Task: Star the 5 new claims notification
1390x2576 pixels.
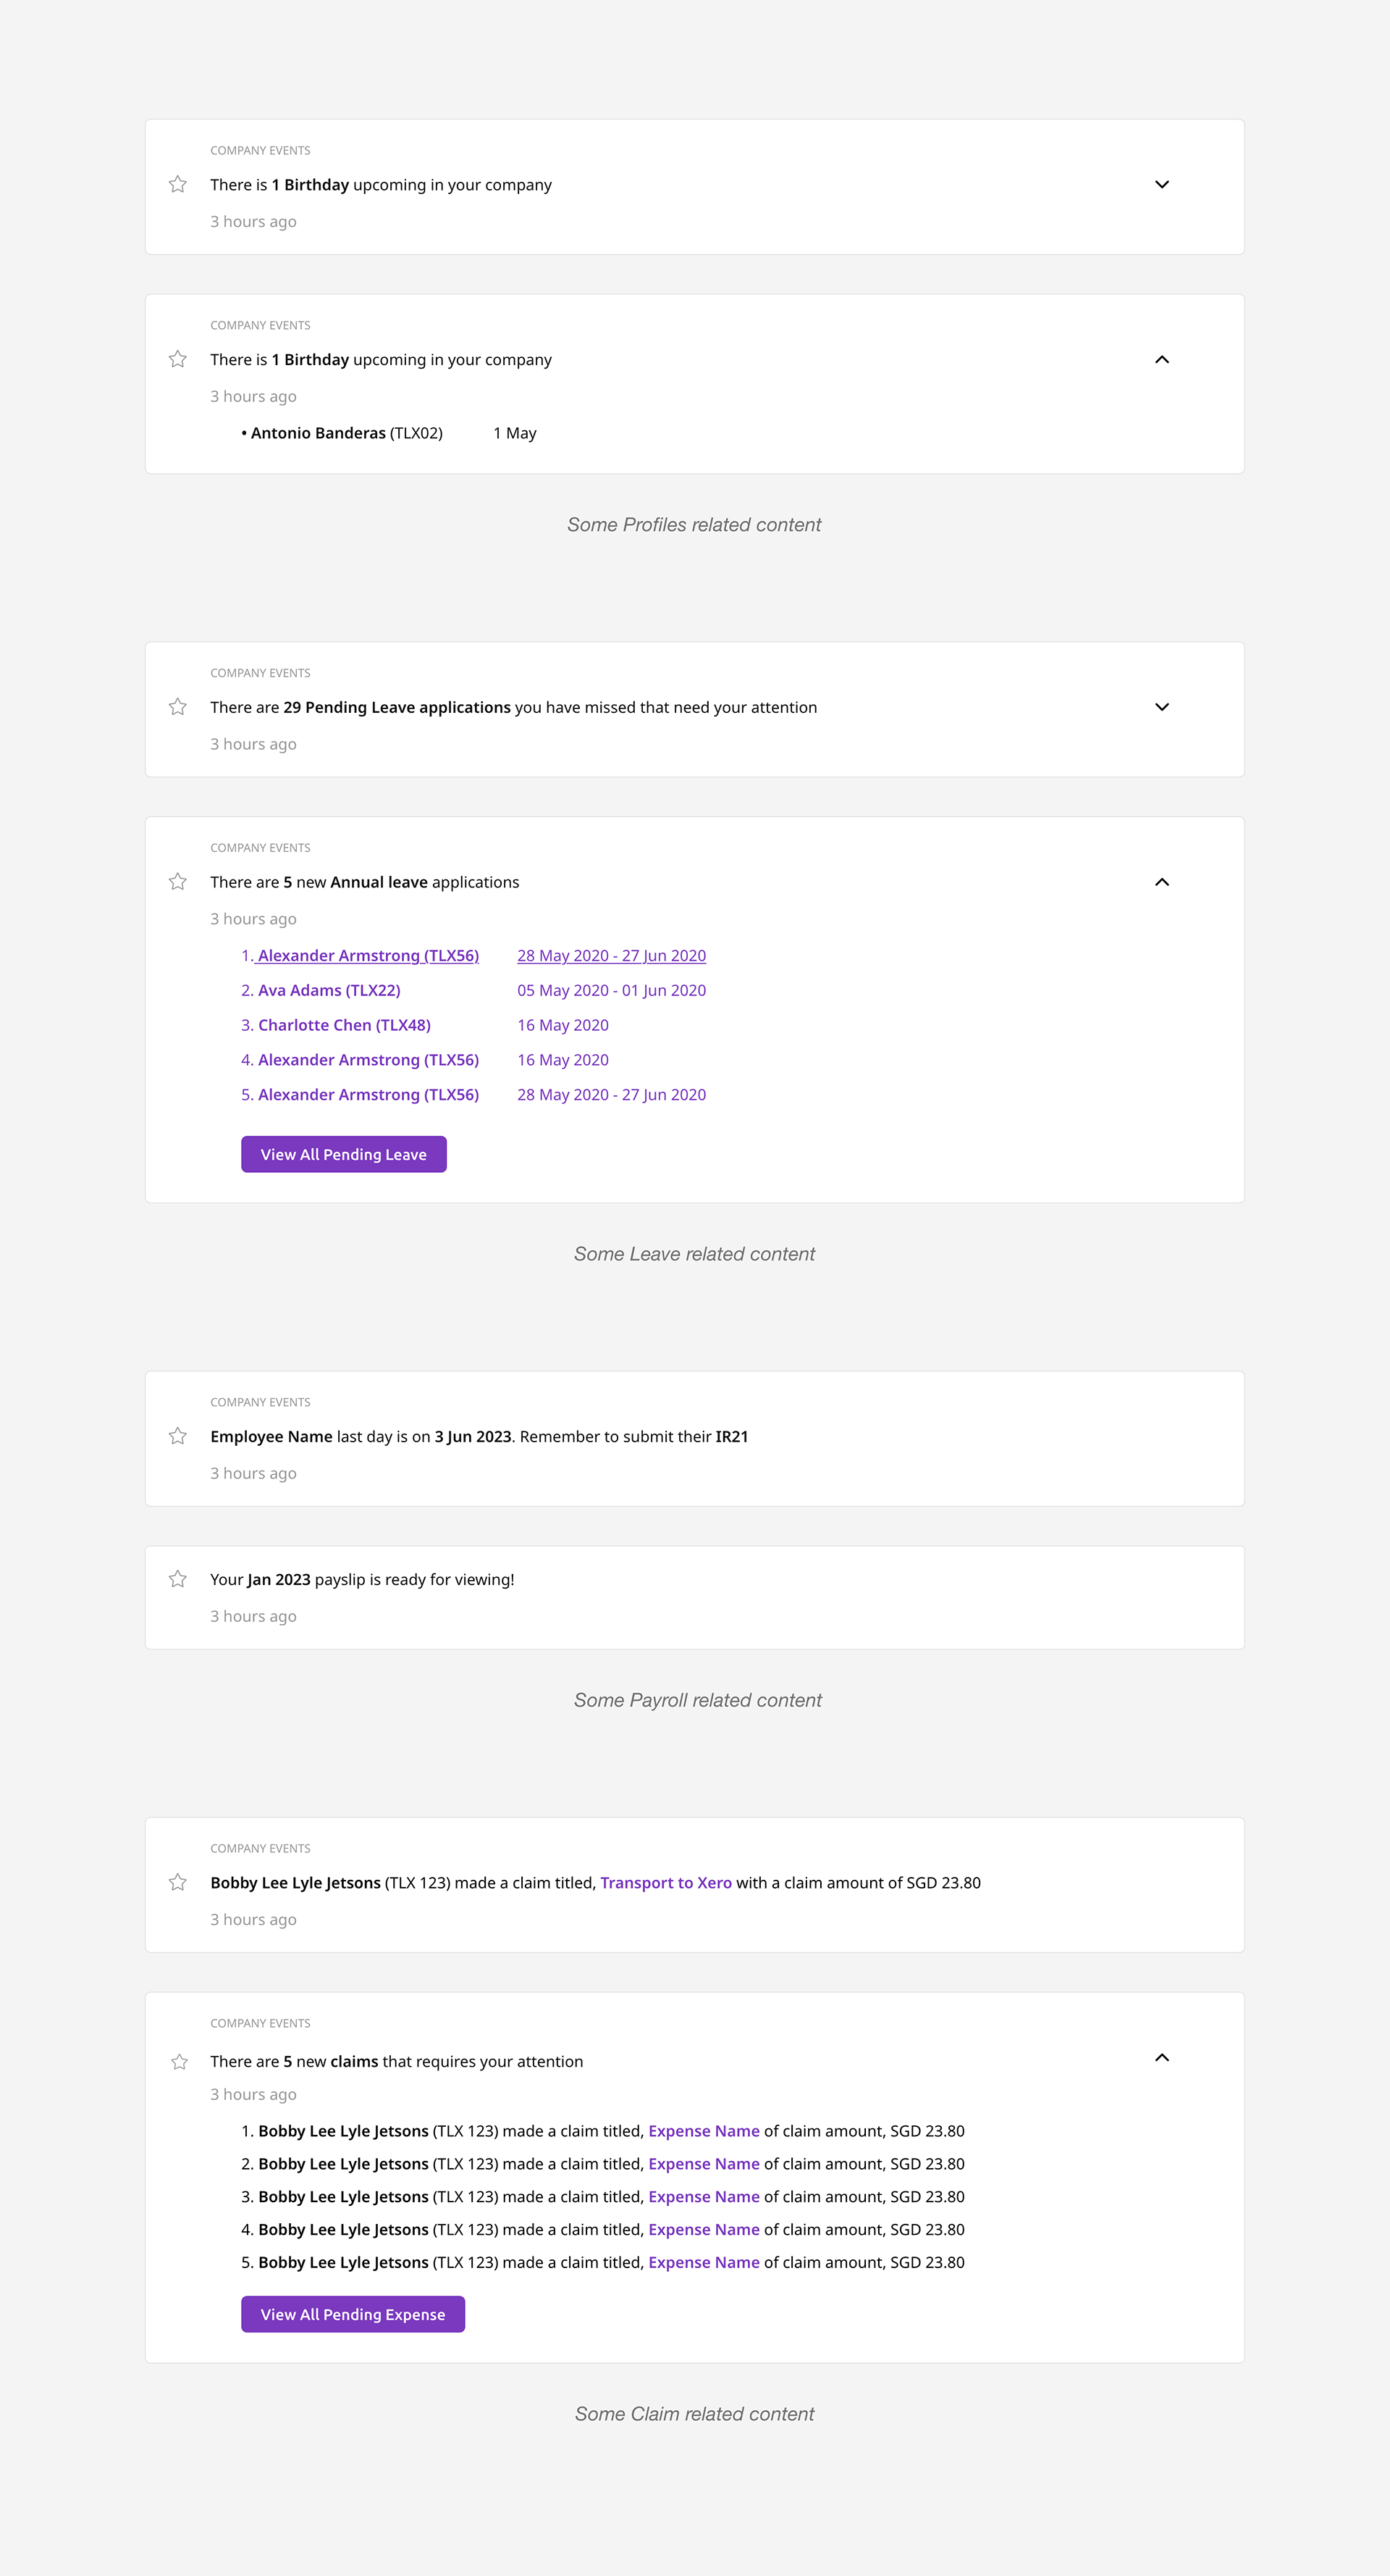Action: click(180, 2062)
